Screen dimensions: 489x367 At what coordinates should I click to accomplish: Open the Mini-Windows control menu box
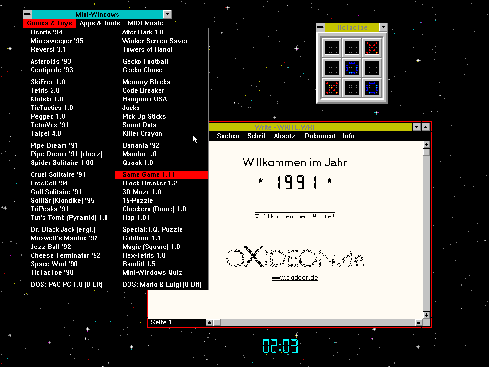(x=27, y=14)
